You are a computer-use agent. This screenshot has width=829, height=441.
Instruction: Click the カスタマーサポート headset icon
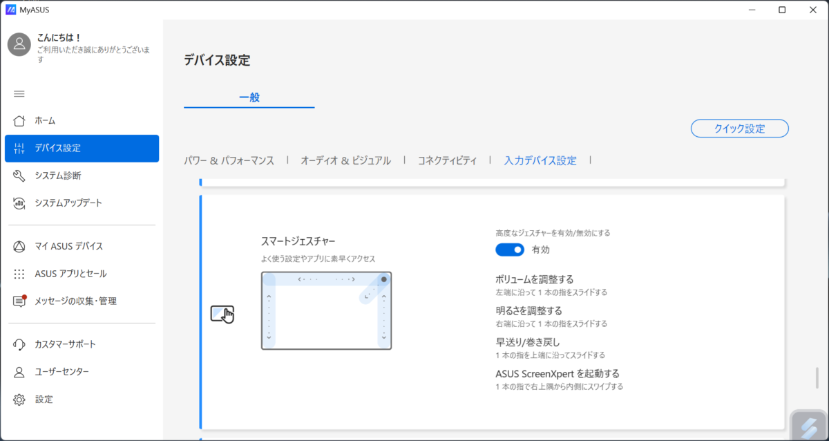pos(19,344)
